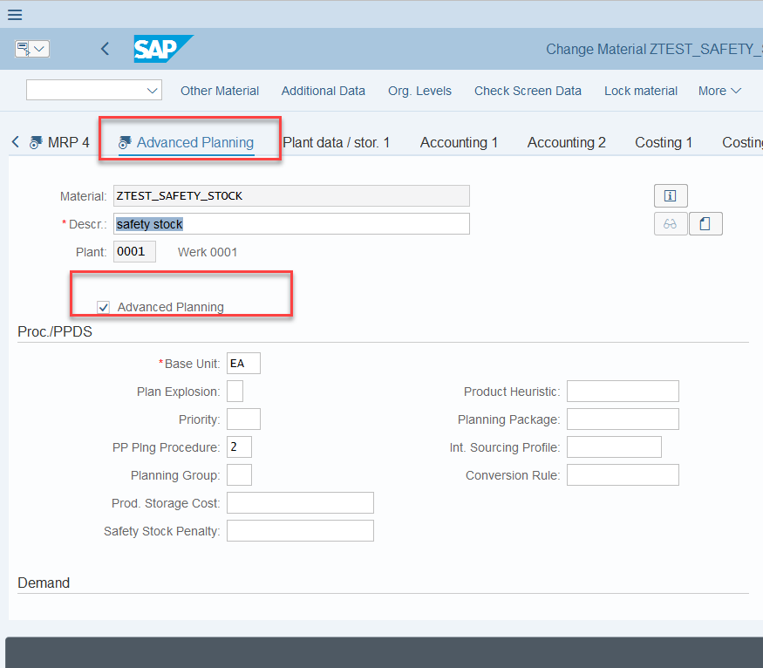Open the Costing 1 tab
763x668 pixels.
point(664,142)
